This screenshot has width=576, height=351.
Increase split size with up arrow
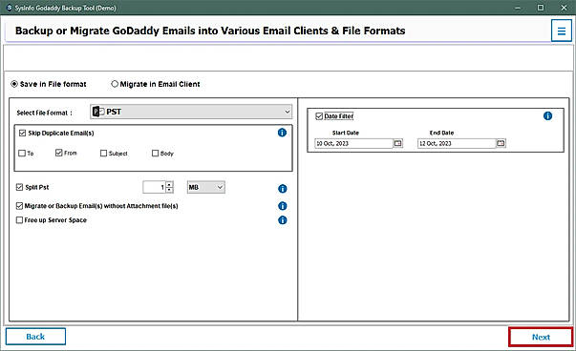[169, 184]
